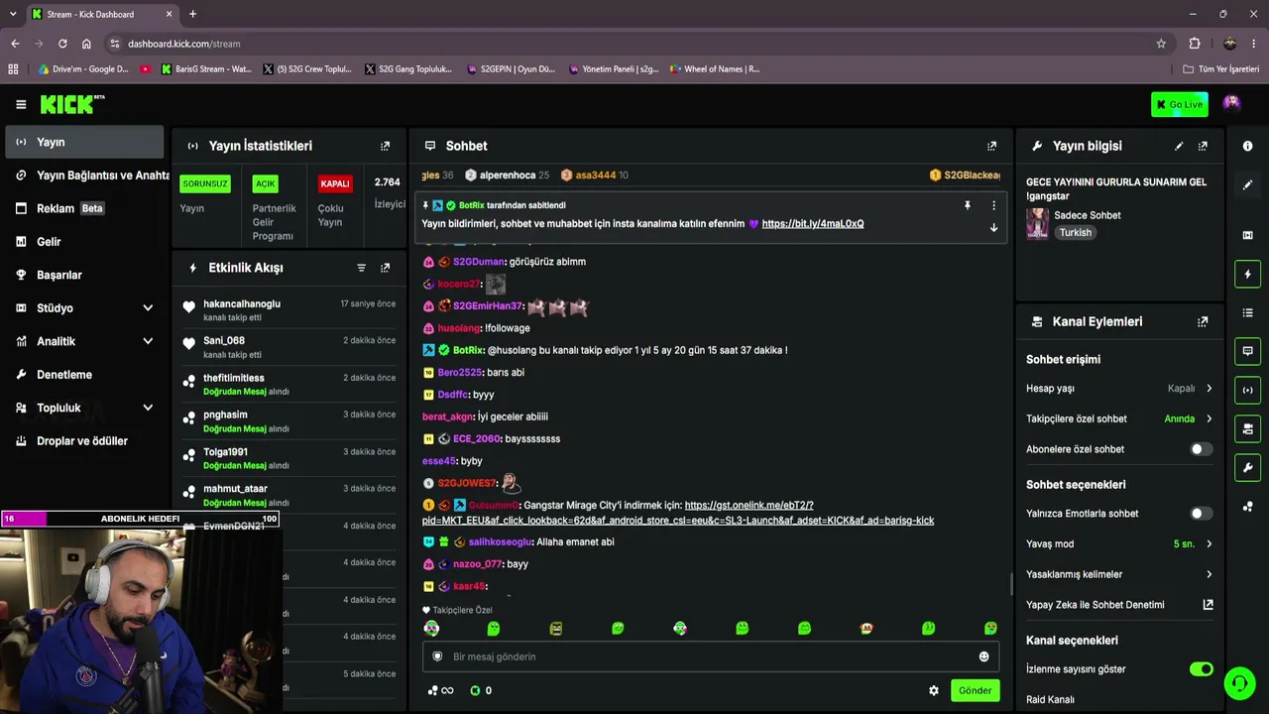Toggle the wrench icon in the right rail
The image size is (1269, 714).
1247,467
